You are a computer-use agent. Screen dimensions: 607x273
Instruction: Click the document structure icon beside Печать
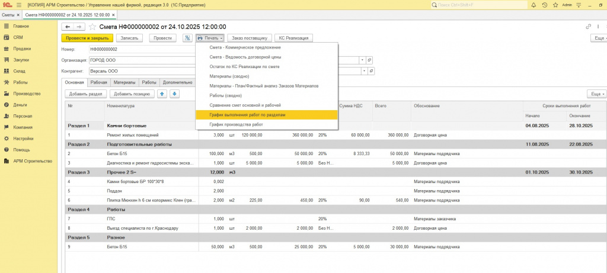(x=187, y=38)
